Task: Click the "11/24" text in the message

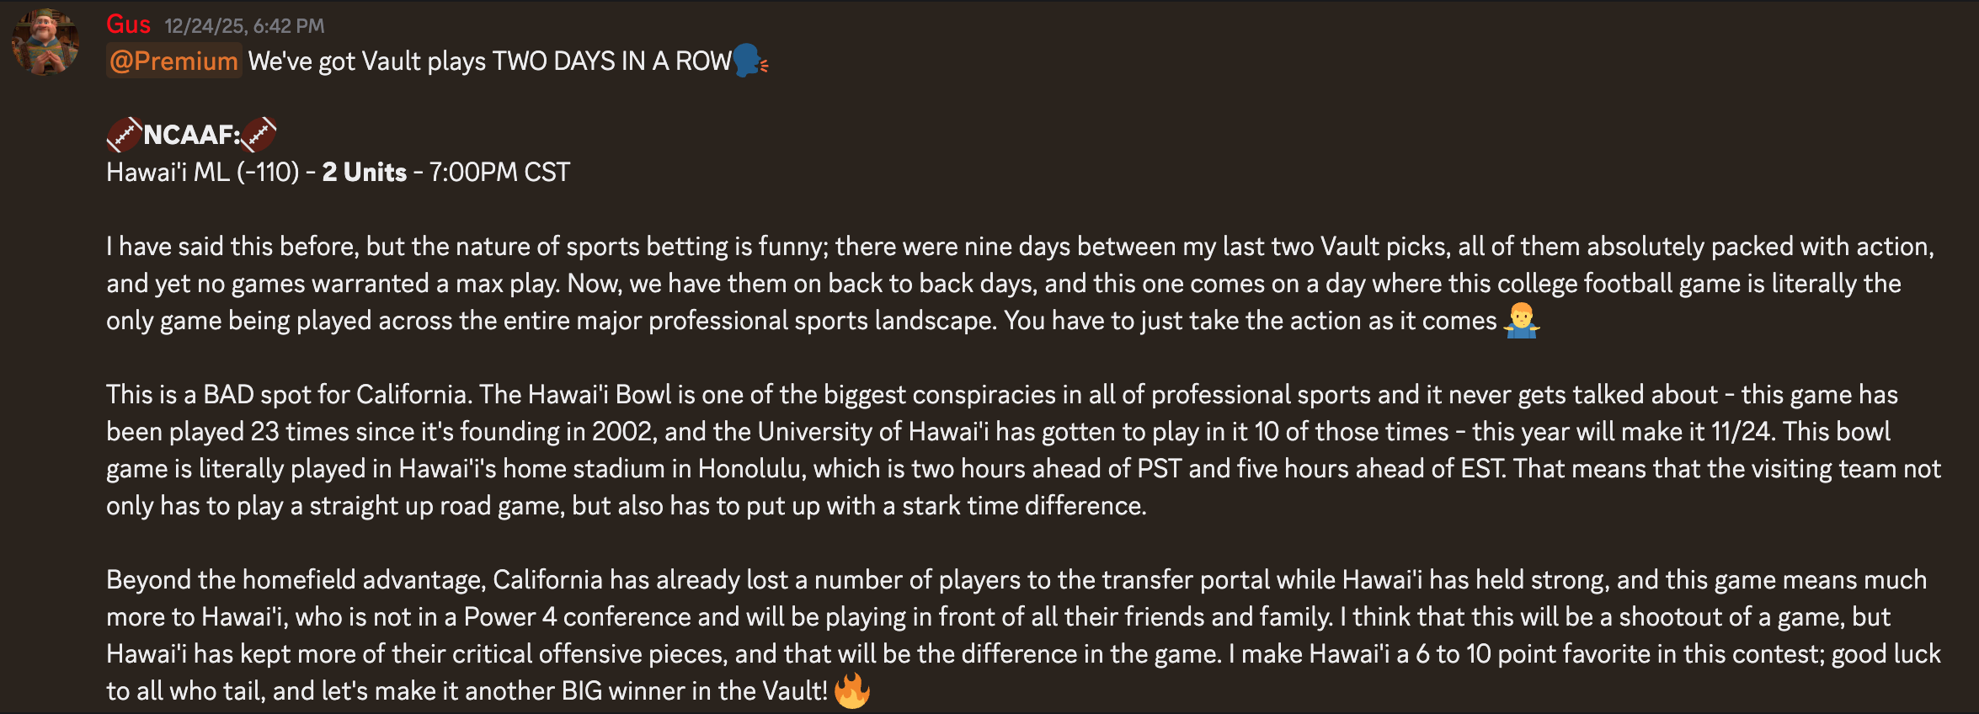Action: point(1741,432)
